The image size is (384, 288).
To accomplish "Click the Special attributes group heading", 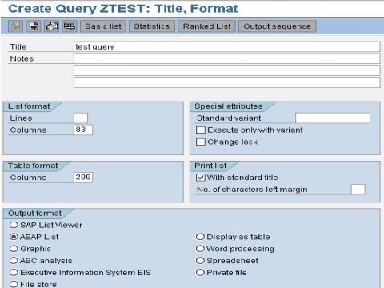I will [x=229, y=106].
